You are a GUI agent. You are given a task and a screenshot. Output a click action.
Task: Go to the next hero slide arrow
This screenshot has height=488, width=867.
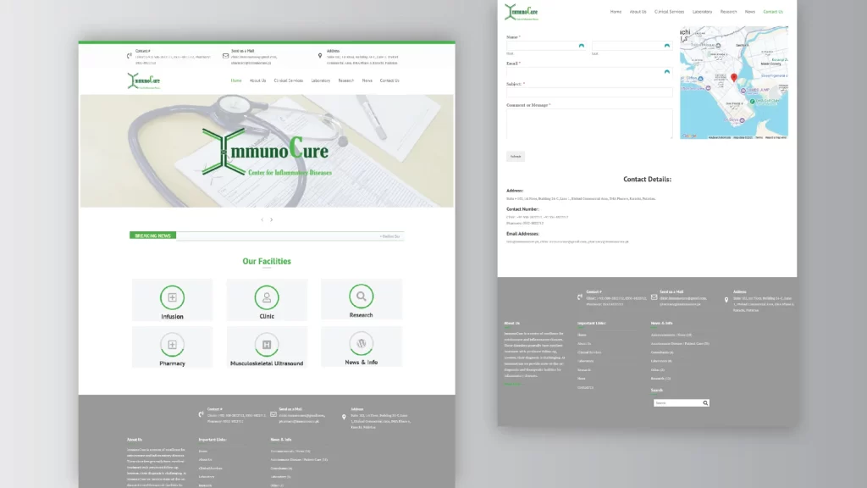click(272, 220)
